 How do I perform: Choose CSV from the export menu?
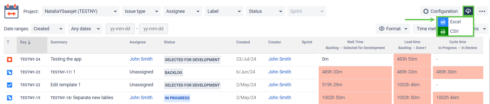tap(454, 31)
